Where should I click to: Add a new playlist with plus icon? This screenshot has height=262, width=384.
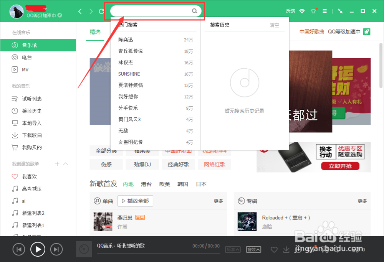tap(57, 164)
